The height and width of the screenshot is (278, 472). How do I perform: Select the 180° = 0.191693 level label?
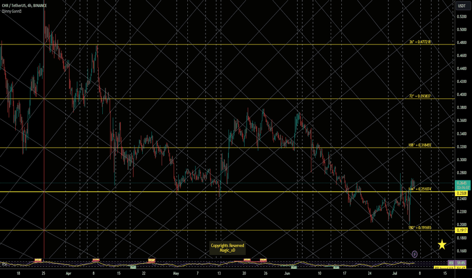(420, 227)
